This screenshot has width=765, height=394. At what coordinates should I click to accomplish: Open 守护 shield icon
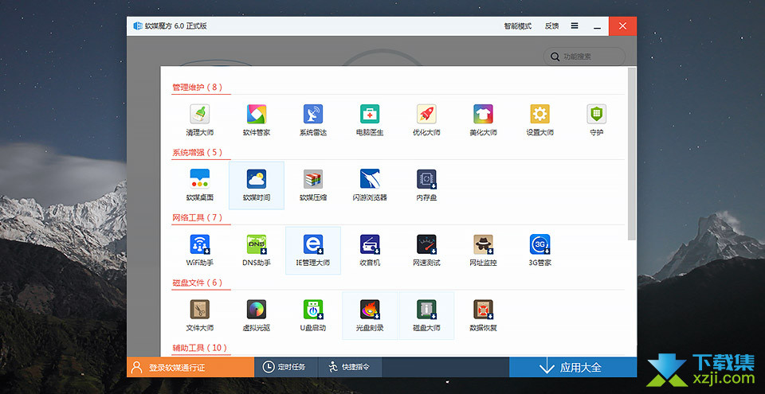tap(596, 120)
